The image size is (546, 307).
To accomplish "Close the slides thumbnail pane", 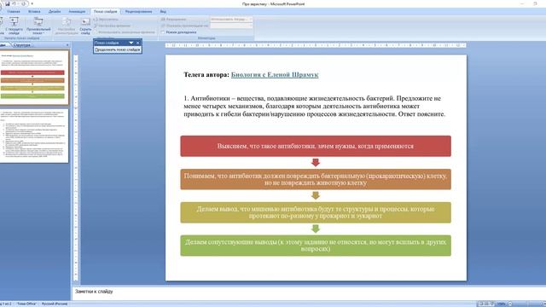I will tap(67, 45).
